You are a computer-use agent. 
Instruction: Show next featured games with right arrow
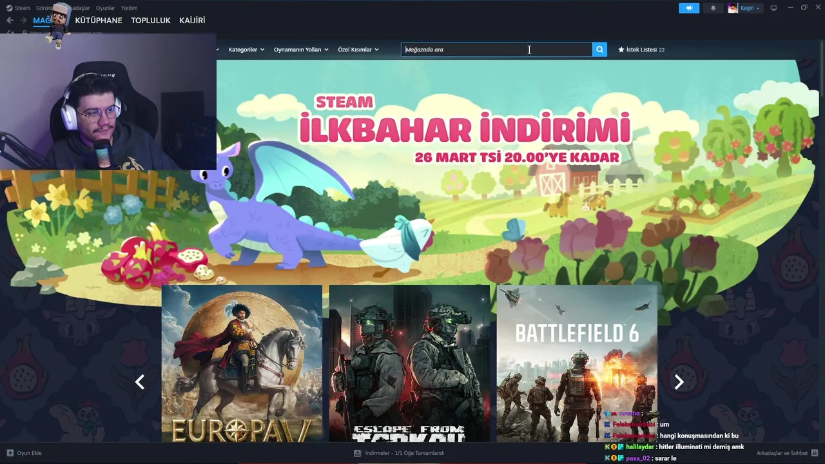coord(679,382)
